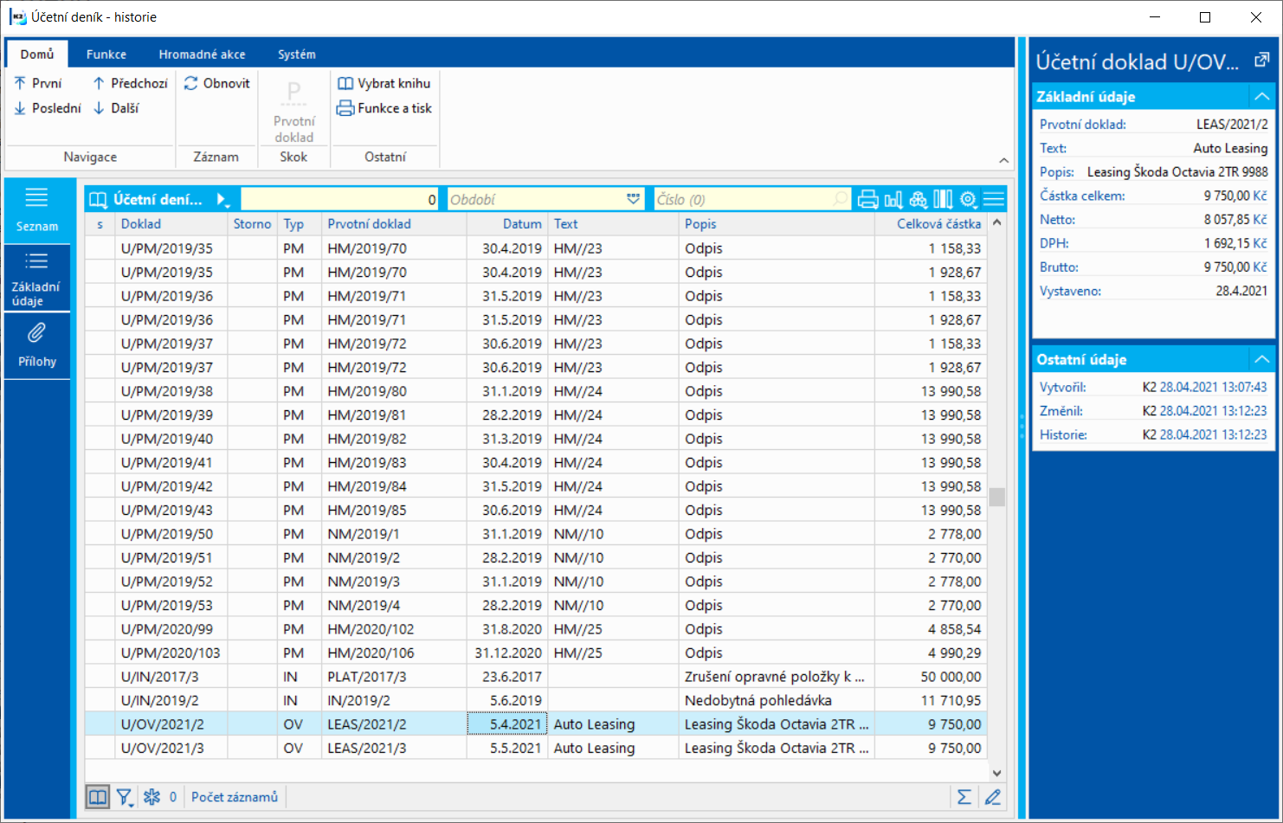This screenshot has width=1283, height=823.
Task: Collapse the Ostatní údaje section
Action: 1261,359
